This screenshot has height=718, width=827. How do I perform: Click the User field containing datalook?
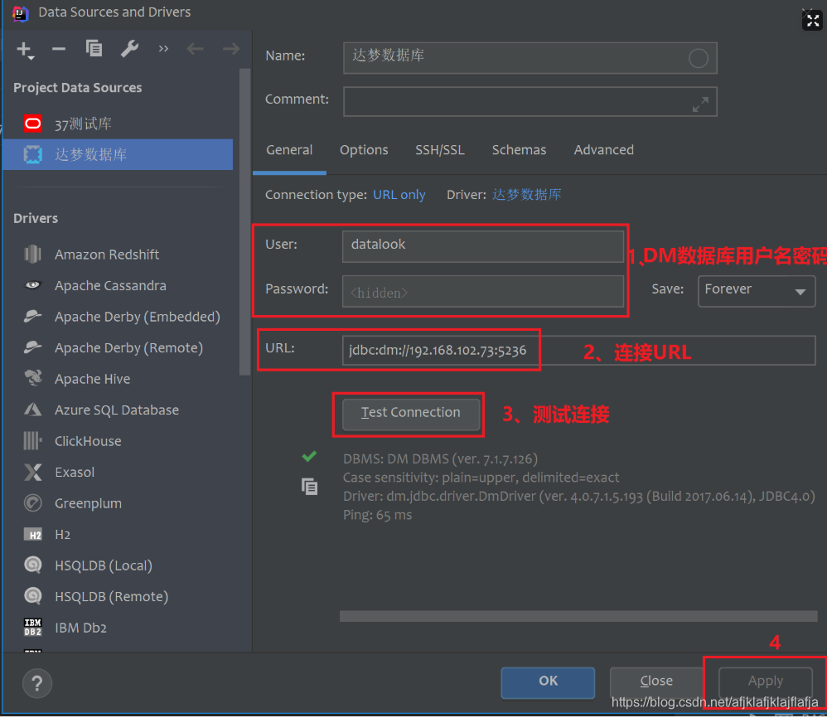(x=482, y=246)
